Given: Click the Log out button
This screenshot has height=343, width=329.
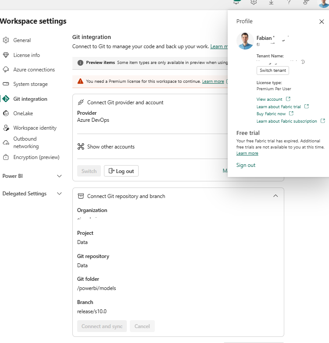Looking at the screenshot, I should 121,171.
